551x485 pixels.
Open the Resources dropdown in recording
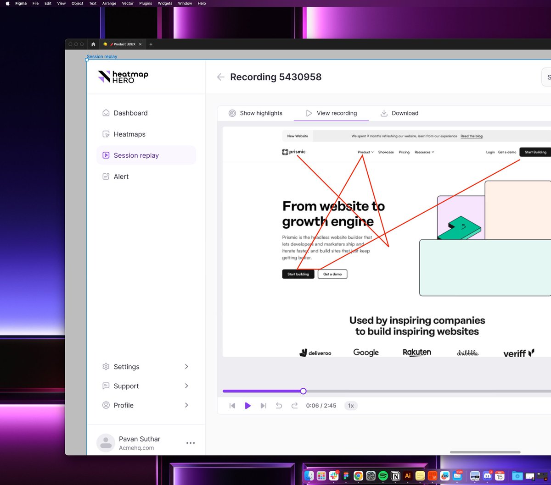(x=424, y=152)
